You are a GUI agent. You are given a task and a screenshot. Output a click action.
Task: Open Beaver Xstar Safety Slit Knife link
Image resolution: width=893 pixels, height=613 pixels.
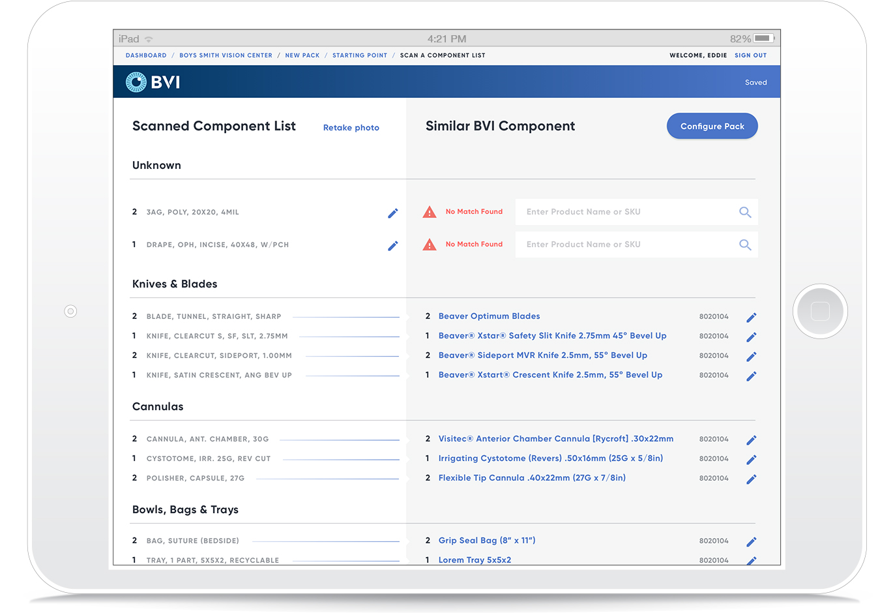(x=552, y=336)
